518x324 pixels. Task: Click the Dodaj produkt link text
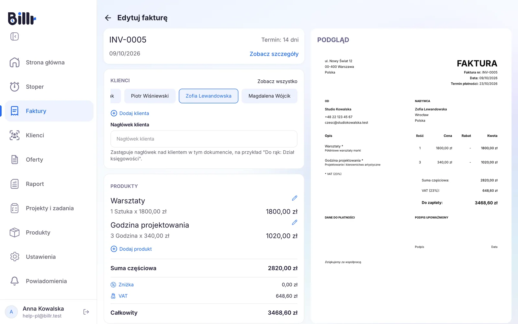click(x=135, y=249)
